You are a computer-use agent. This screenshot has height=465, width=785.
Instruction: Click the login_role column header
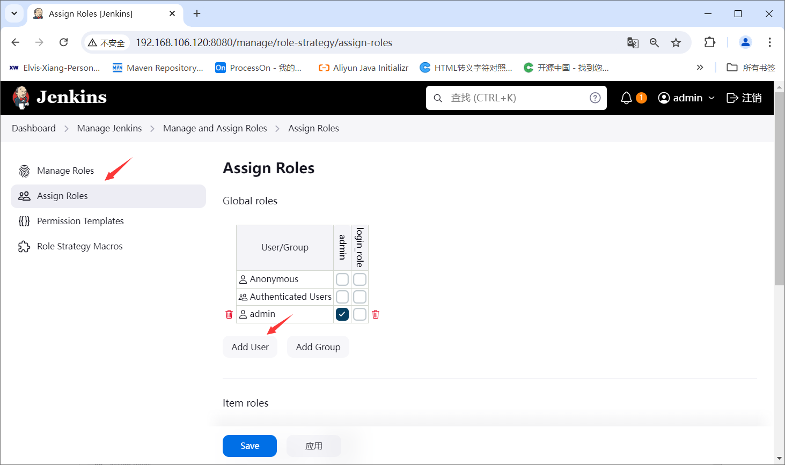[x=360, y=248]
